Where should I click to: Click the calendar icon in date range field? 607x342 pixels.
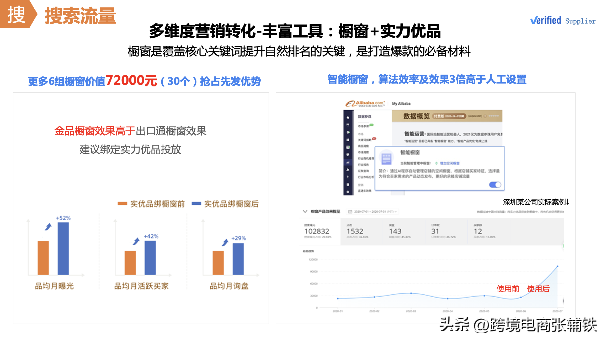[350, 212]
